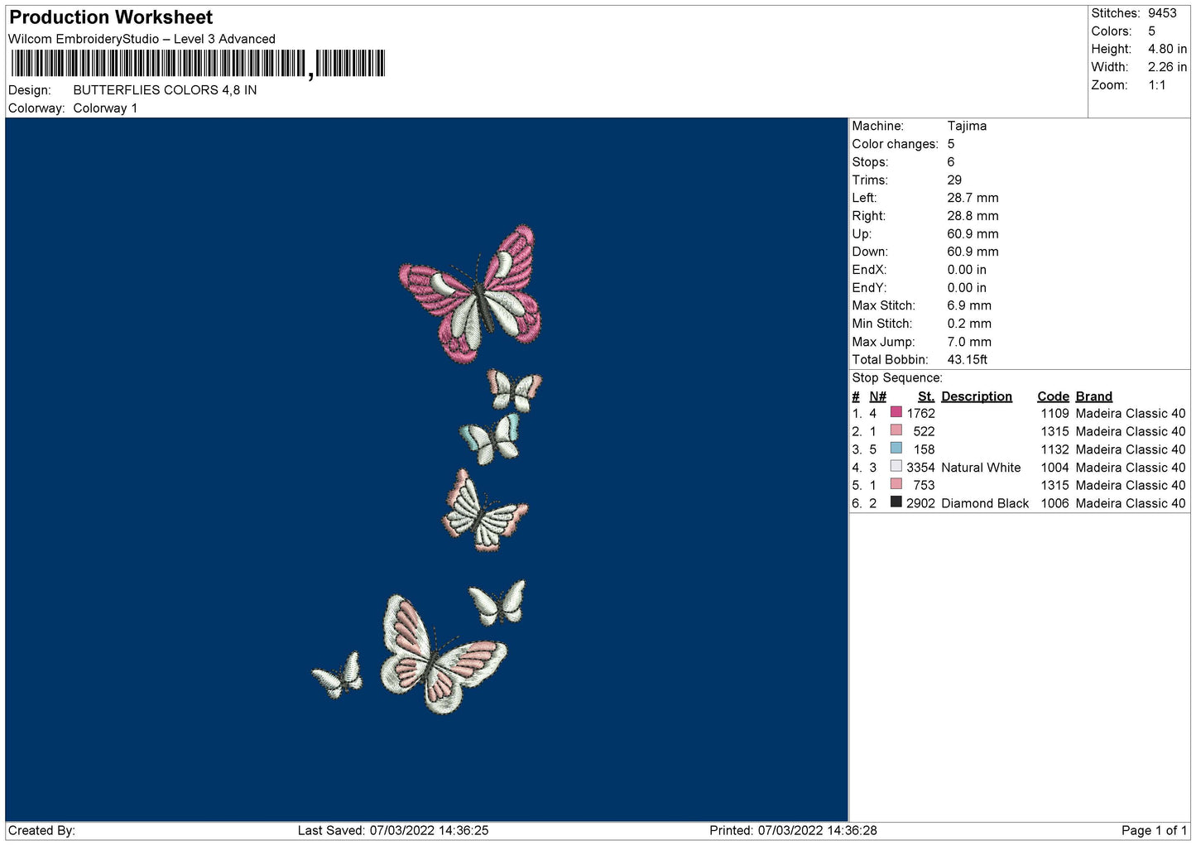The height and width of the screenshot is (845, 1196).
Task: Click the underlined Code column header
Action: tap(1053, 396)
